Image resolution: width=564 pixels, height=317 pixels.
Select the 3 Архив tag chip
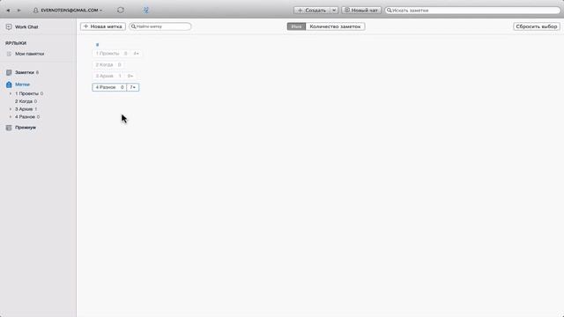coord(108,76)
